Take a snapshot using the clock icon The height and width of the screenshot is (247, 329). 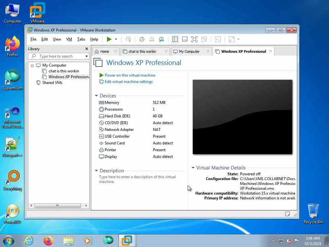(142, 39)
